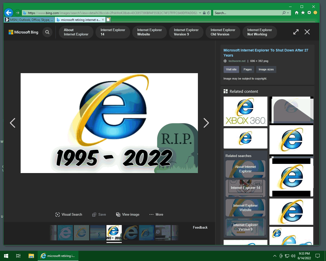This screenshot has height=261, width=326.
Task: Click the smiley feedback icon
Action: [315, 12]
